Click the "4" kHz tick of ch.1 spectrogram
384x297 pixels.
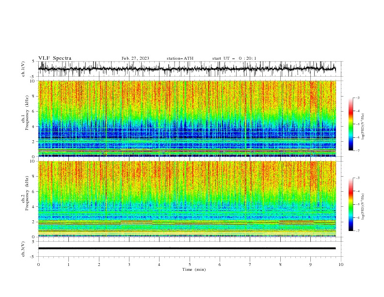coord(34,127)
